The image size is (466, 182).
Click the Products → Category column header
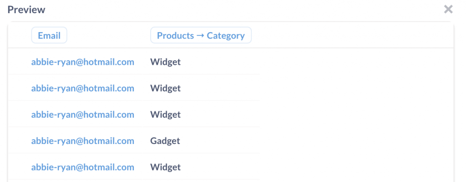[201, 35]
